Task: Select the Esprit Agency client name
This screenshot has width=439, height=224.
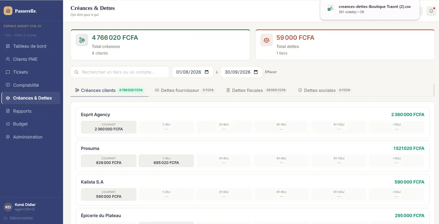Action: tap(95, 115)
